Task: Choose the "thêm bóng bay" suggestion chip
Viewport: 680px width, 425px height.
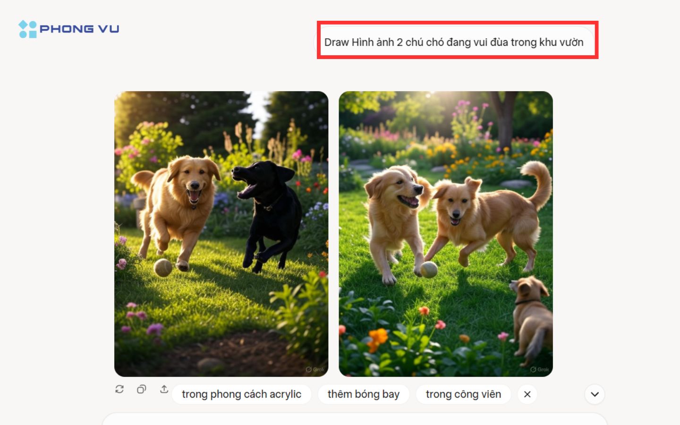Action: pos(363,394)
